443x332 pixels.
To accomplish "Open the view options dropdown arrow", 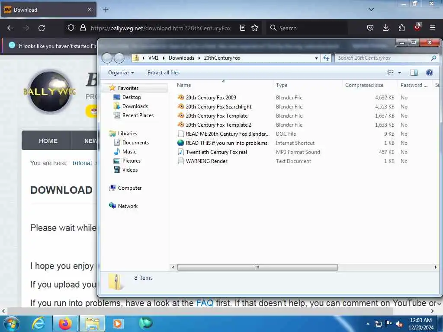I will (x=399, y=73).
